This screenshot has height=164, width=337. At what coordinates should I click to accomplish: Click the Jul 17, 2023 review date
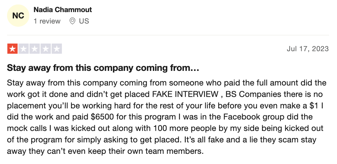tap(308, 49)
